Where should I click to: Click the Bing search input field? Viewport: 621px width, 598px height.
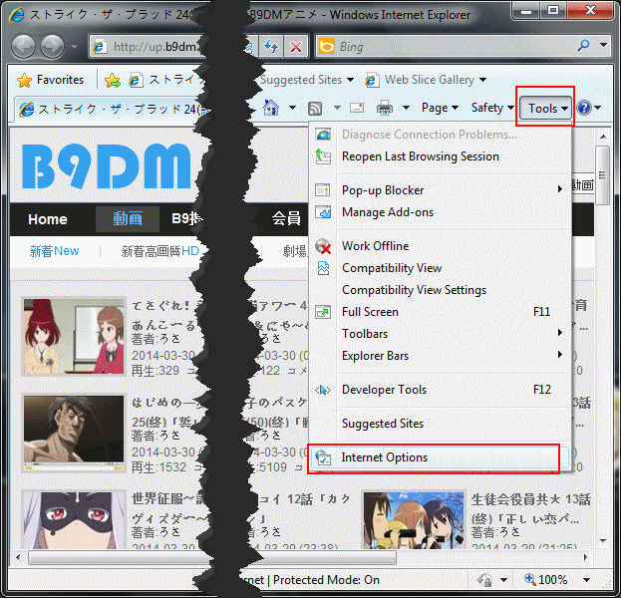coord(455,47)
